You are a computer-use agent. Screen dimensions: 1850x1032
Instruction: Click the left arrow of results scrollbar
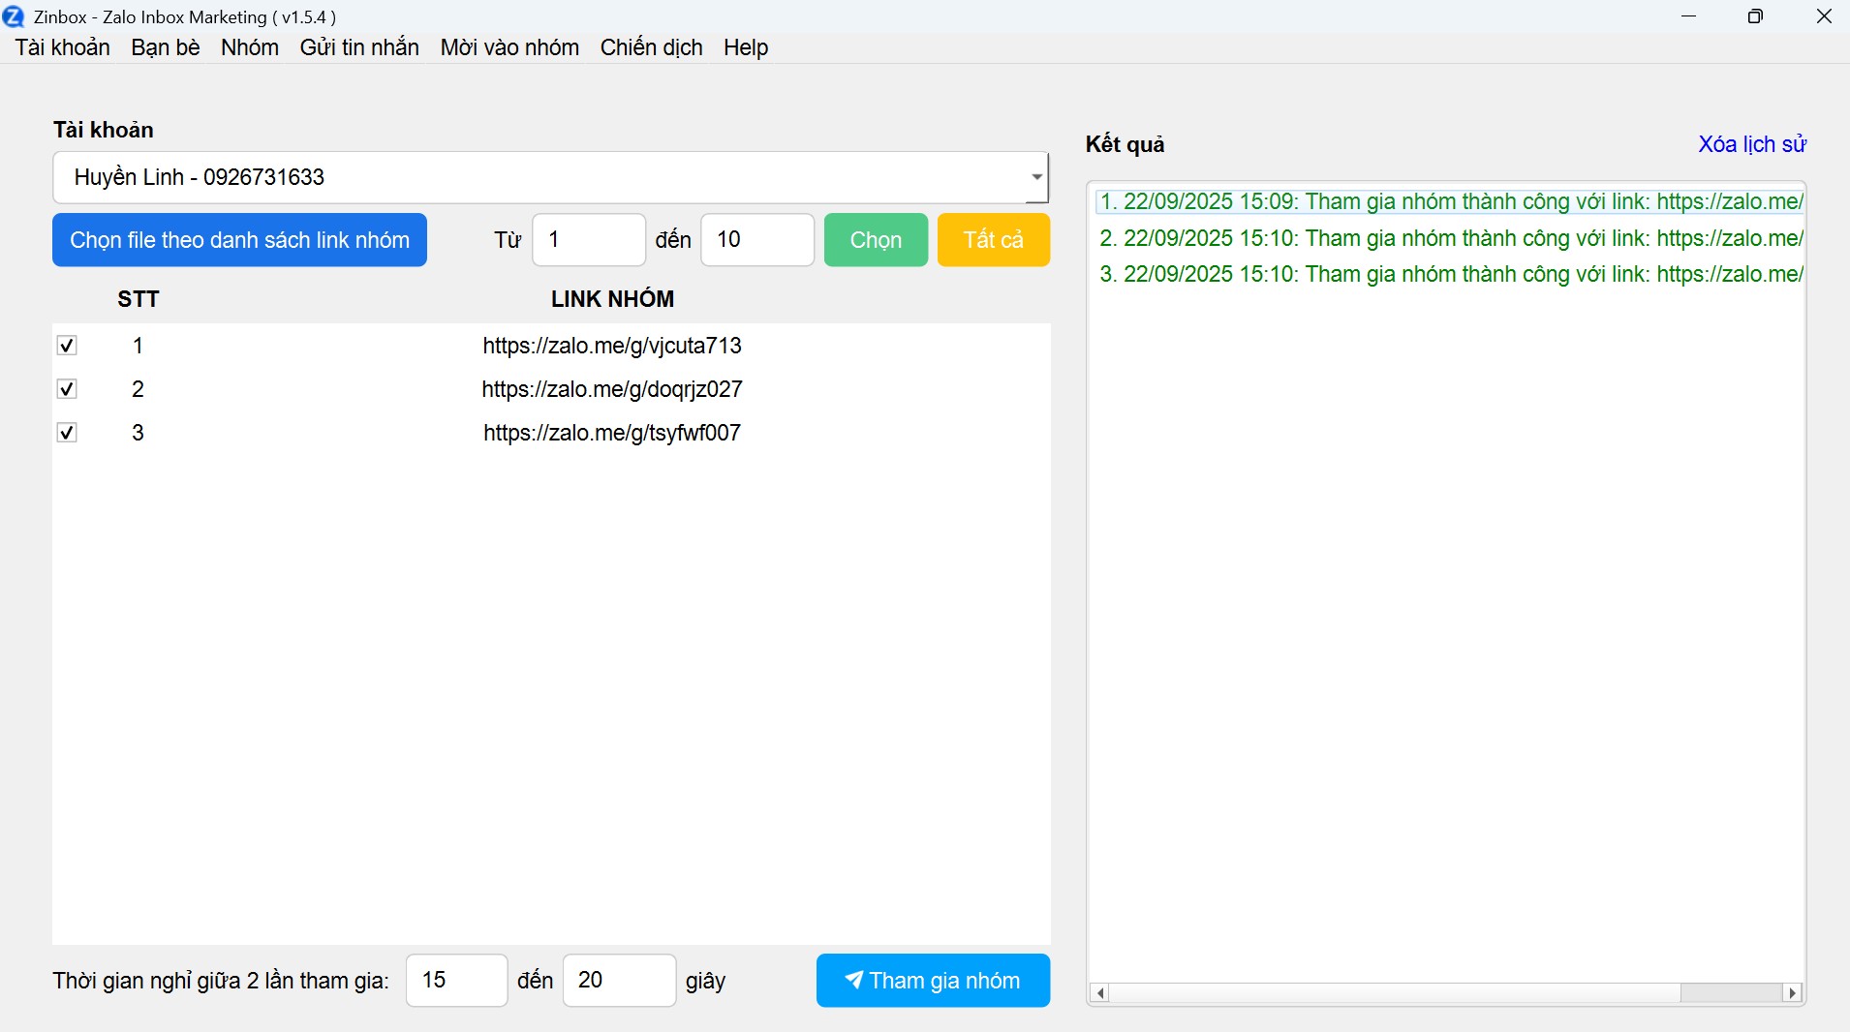[x=1099, y=993]
